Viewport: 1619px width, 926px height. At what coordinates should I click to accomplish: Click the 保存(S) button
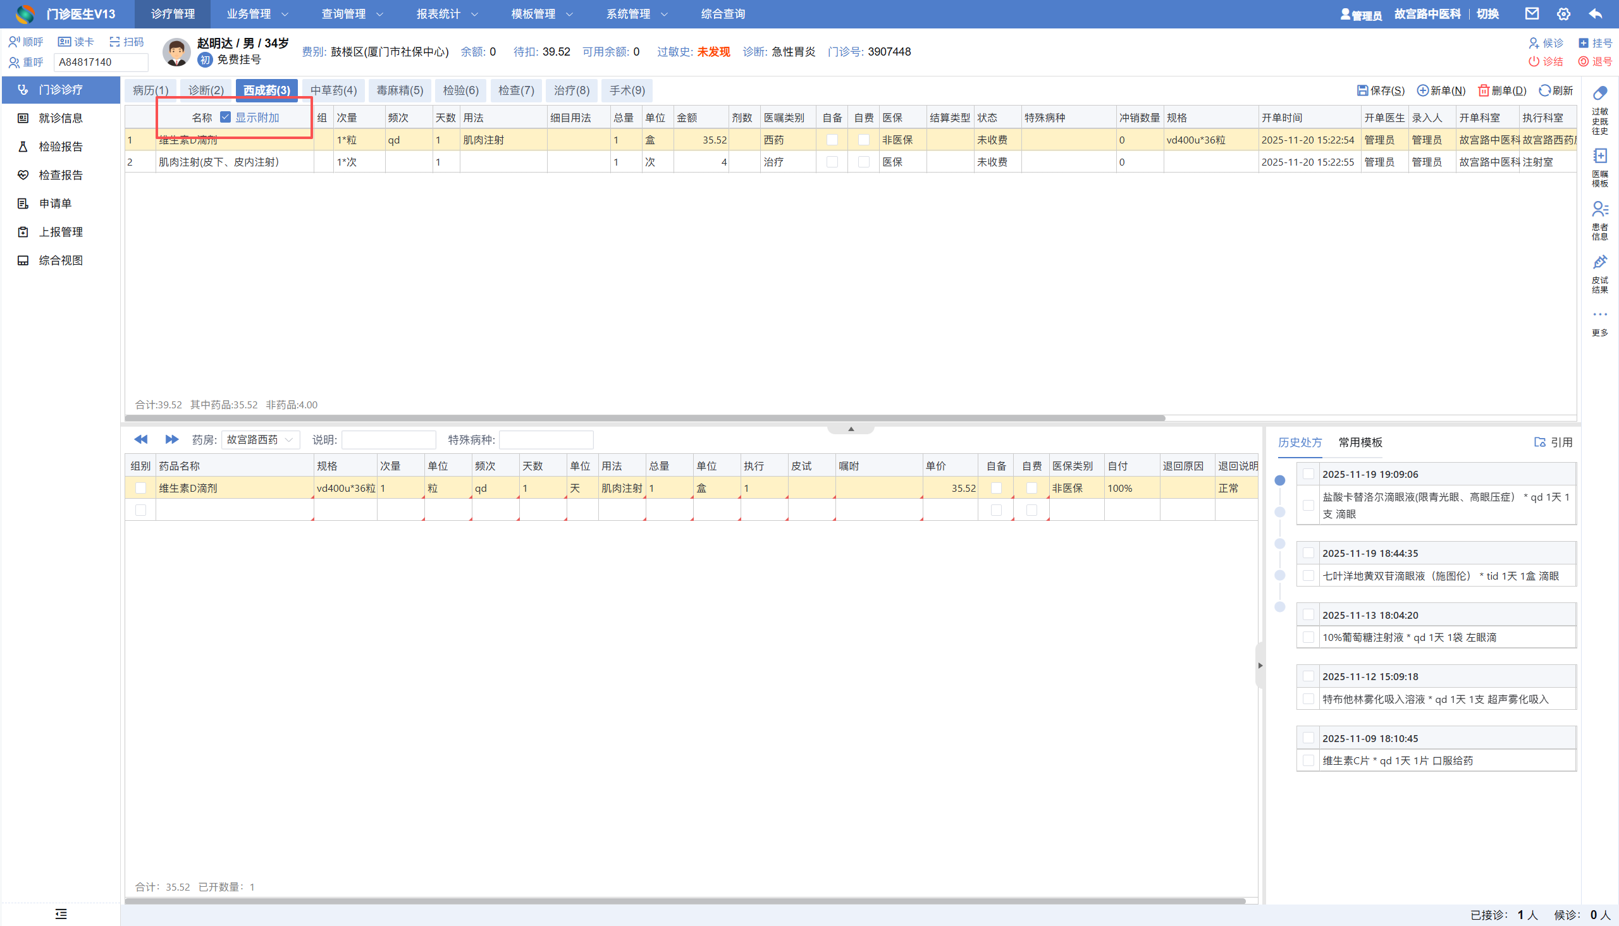pos(1380,90)
